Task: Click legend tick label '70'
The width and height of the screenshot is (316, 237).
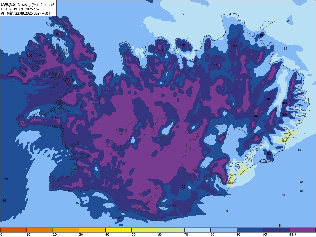Action: (x=186, y=234)
